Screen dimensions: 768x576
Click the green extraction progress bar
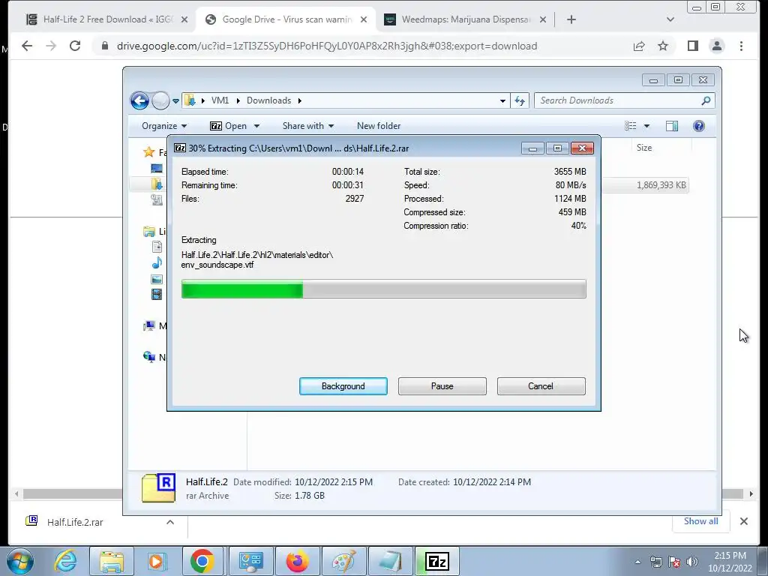click(x=383, y=289)
